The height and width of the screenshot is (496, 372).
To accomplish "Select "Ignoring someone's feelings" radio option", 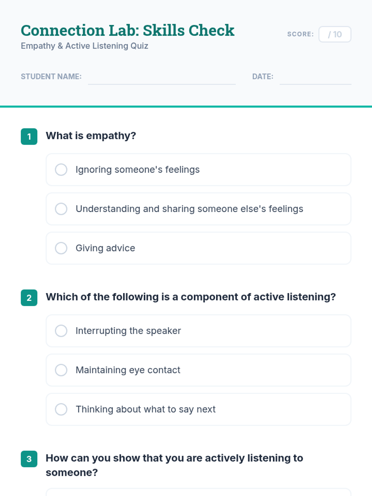I will 61,170.
